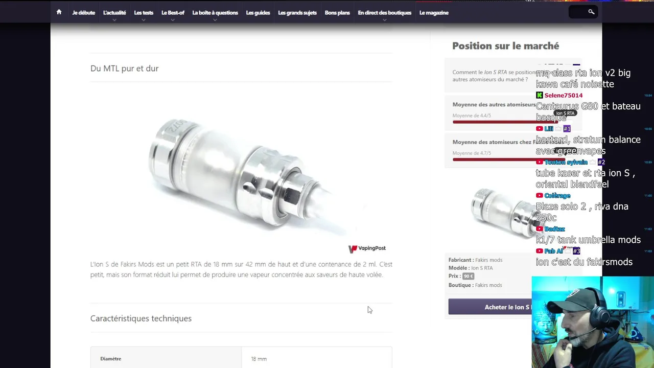Open the Le magazine link

(x=434, y=12)
